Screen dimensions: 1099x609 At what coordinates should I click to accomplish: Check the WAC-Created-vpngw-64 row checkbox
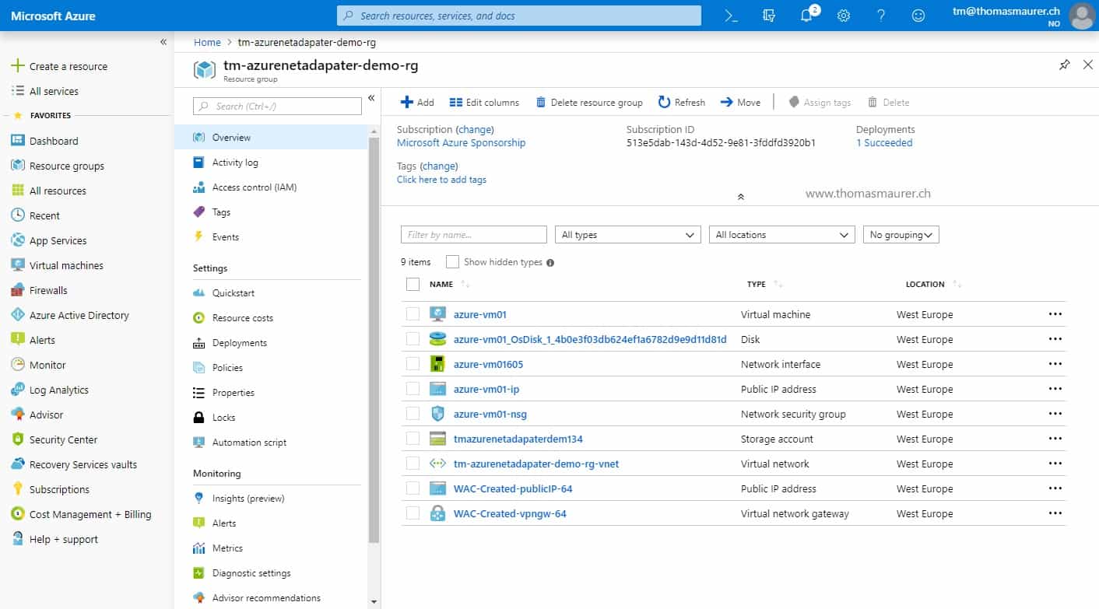(x=413, y=513)
